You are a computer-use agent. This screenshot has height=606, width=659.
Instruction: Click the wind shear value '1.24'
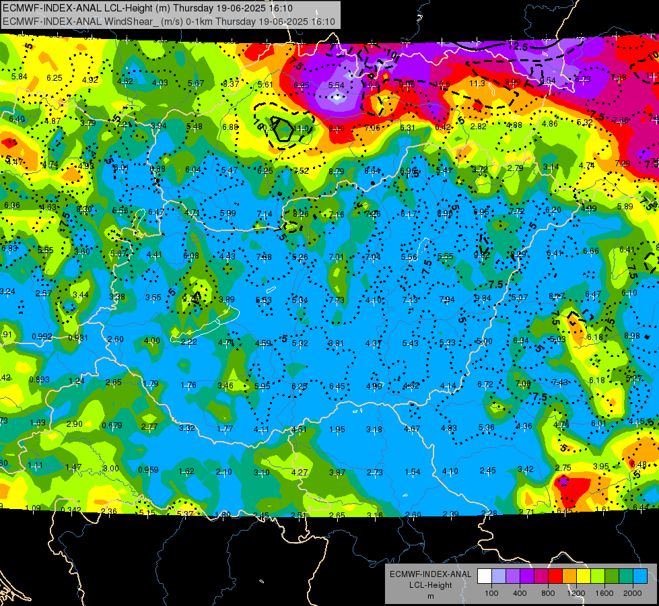click(77, 381)
